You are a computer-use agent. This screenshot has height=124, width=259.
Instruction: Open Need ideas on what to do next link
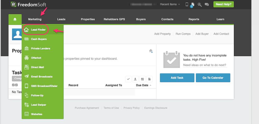tap(205, 65)
